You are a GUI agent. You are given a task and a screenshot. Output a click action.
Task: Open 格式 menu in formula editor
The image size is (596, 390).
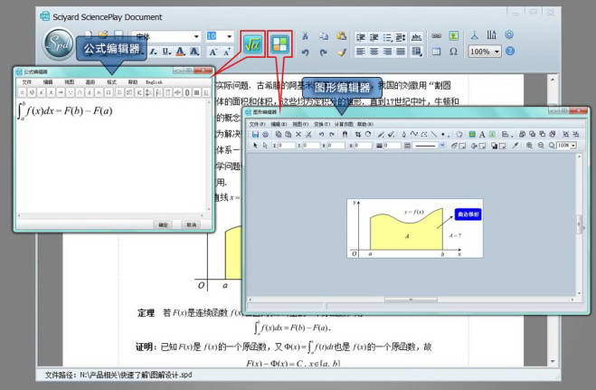coord(111,82)
